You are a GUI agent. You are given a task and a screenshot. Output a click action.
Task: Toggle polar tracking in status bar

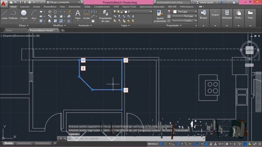point(178,144)
